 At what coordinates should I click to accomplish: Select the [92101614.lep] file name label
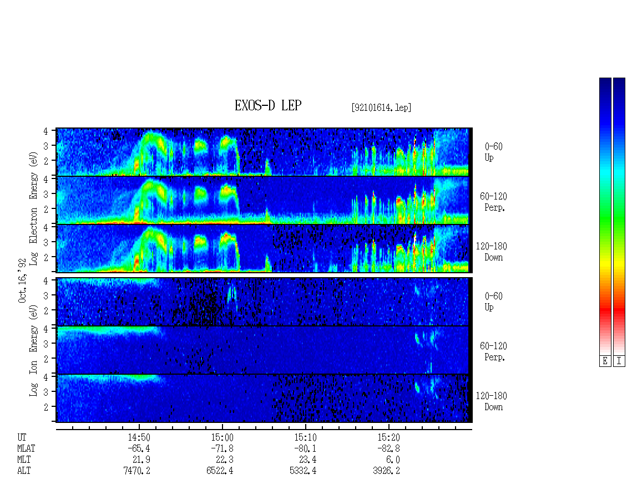point(381,107)
